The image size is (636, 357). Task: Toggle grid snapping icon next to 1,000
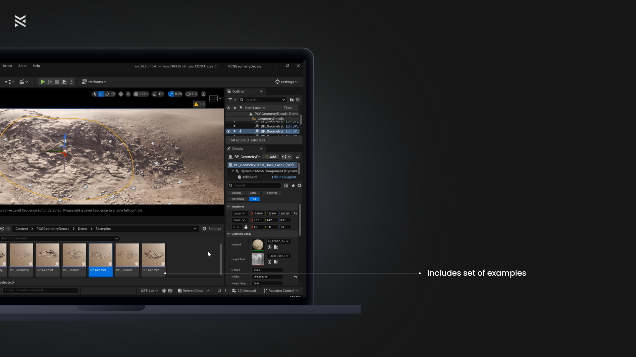click(136, 94)
